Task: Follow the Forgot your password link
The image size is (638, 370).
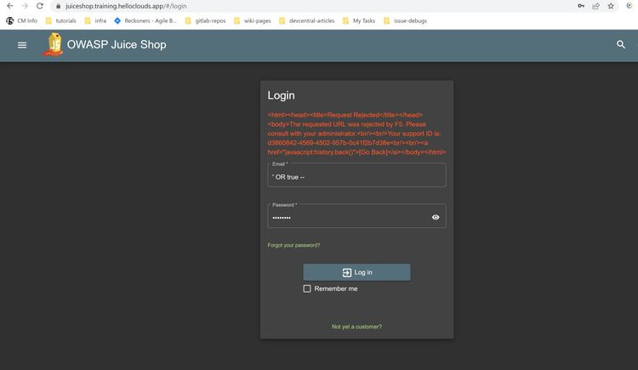Action: (293, 245)
